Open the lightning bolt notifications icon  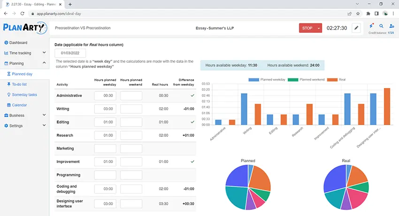[371, 26]
